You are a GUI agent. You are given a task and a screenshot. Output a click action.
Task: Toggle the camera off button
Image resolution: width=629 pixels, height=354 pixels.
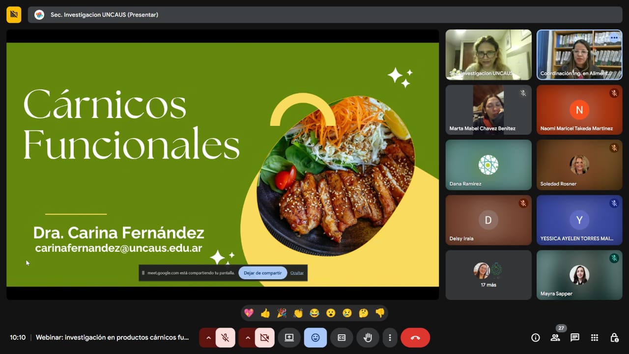click(x=264, y=338)
